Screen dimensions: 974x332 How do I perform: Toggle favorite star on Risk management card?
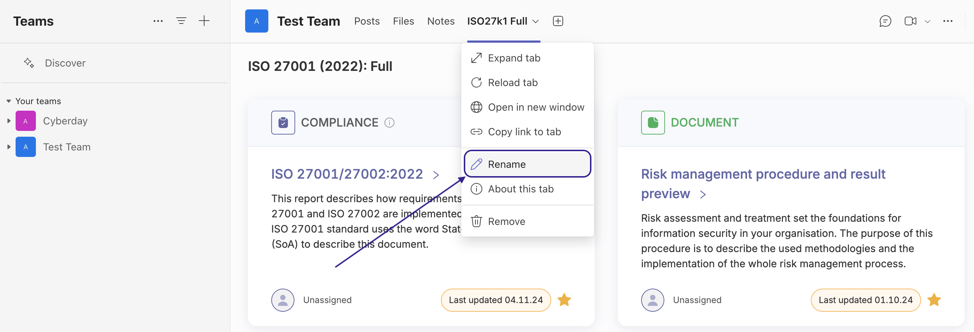933,300
